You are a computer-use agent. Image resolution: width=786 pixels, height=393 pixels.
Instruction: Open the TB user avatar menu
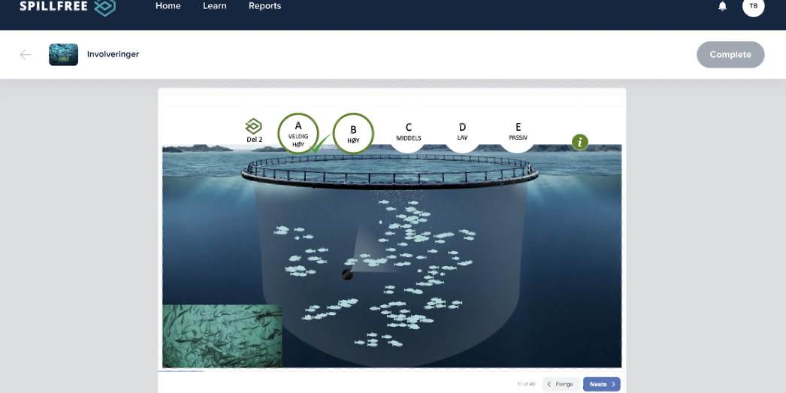pos(753,6)
